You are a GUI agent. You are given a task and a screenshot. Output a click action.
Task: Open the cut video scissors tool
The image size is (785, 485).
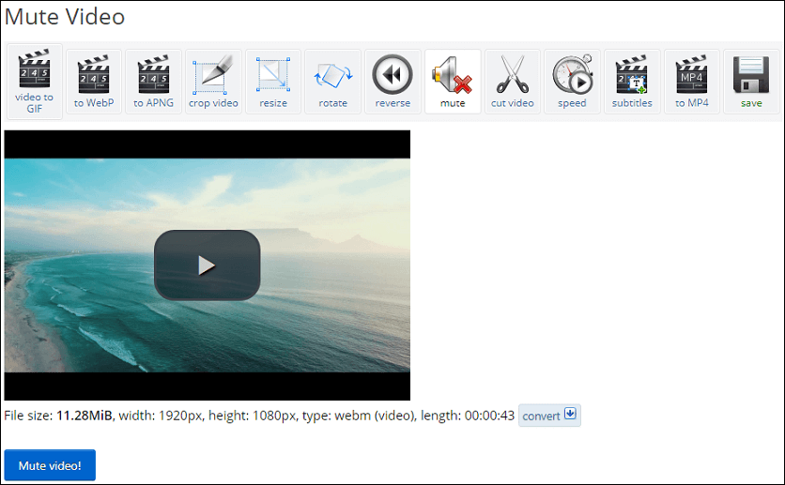[x=512, y=82]
